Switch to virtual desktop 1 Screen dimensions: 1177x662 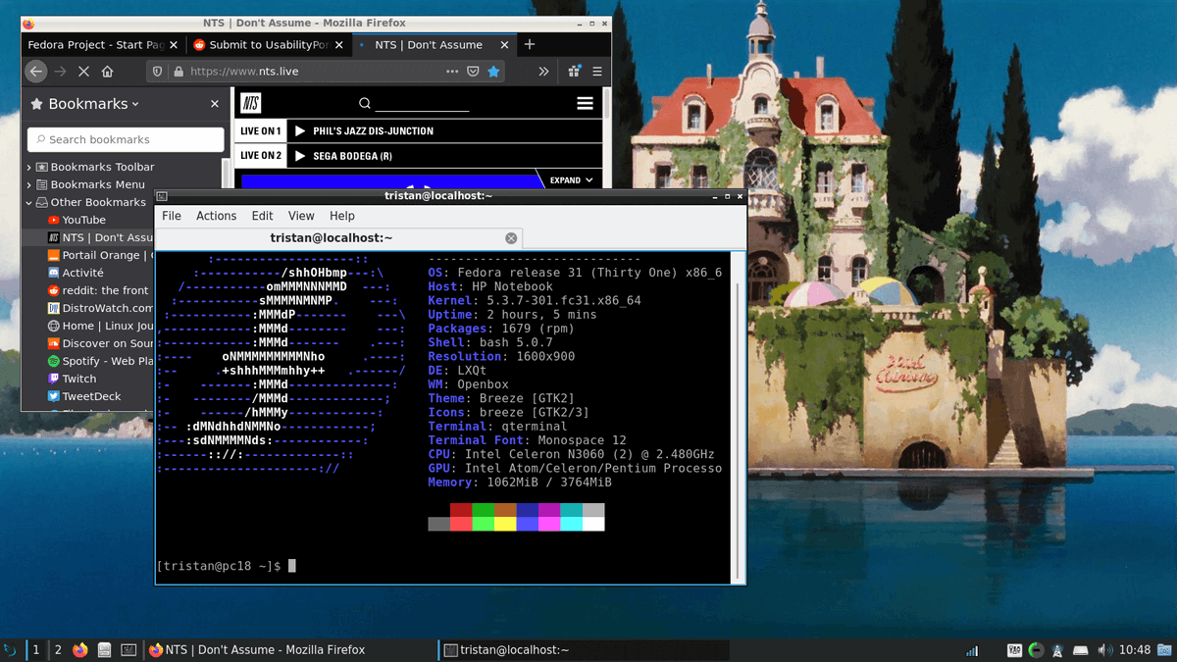point(36,650)
